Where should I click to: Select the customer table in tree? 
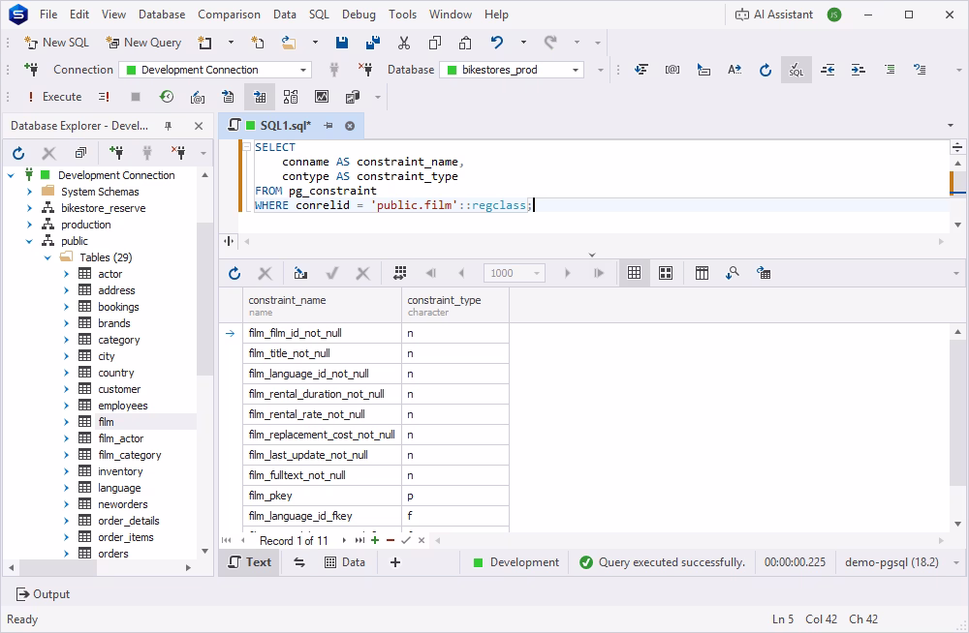pos(119,389)
